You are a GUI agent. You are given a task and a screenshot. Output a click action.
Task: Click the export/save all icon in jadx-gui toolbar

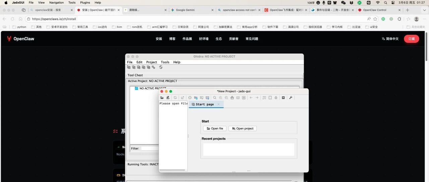point(182,98)
